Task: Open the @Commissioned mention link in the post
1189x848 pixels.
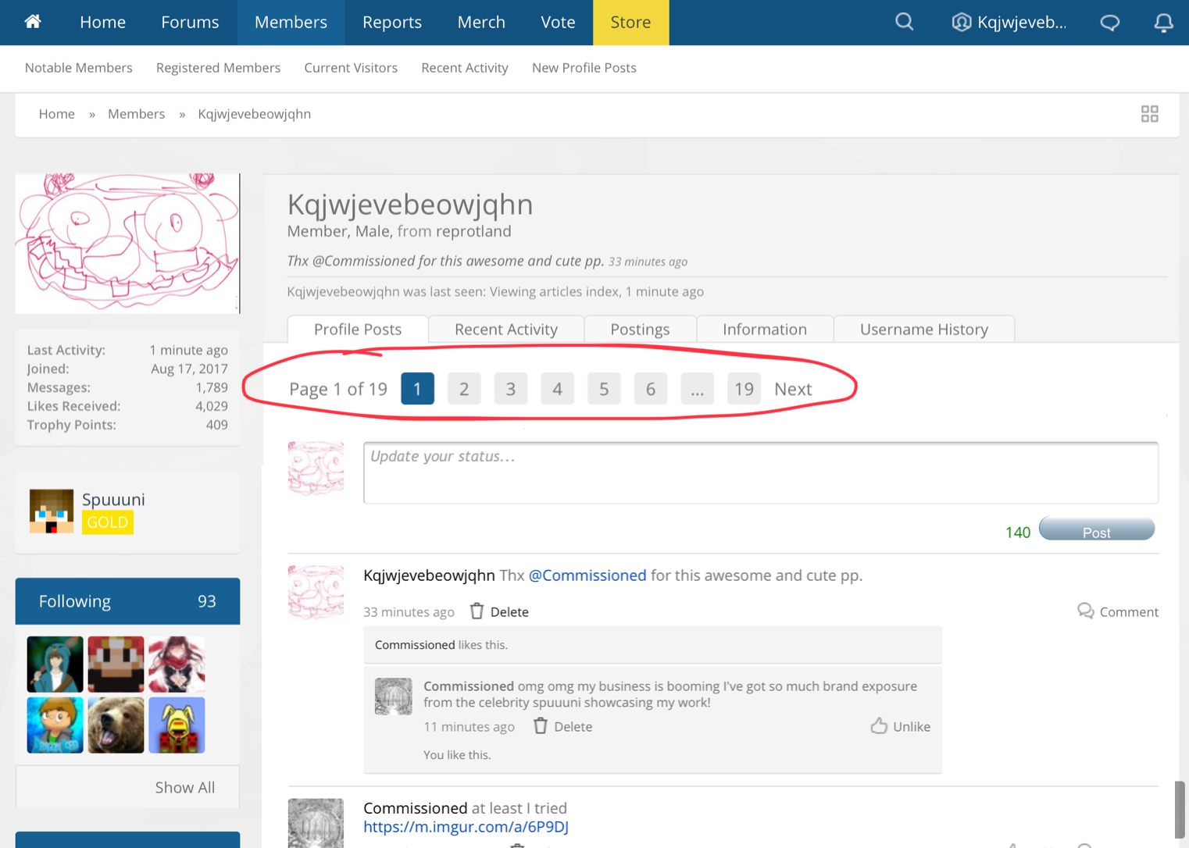Action: tap(587, 575)
